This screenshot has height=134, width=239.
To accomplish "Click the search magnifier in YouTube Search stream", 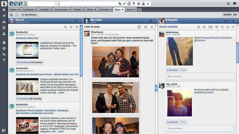I will [66, 27].
